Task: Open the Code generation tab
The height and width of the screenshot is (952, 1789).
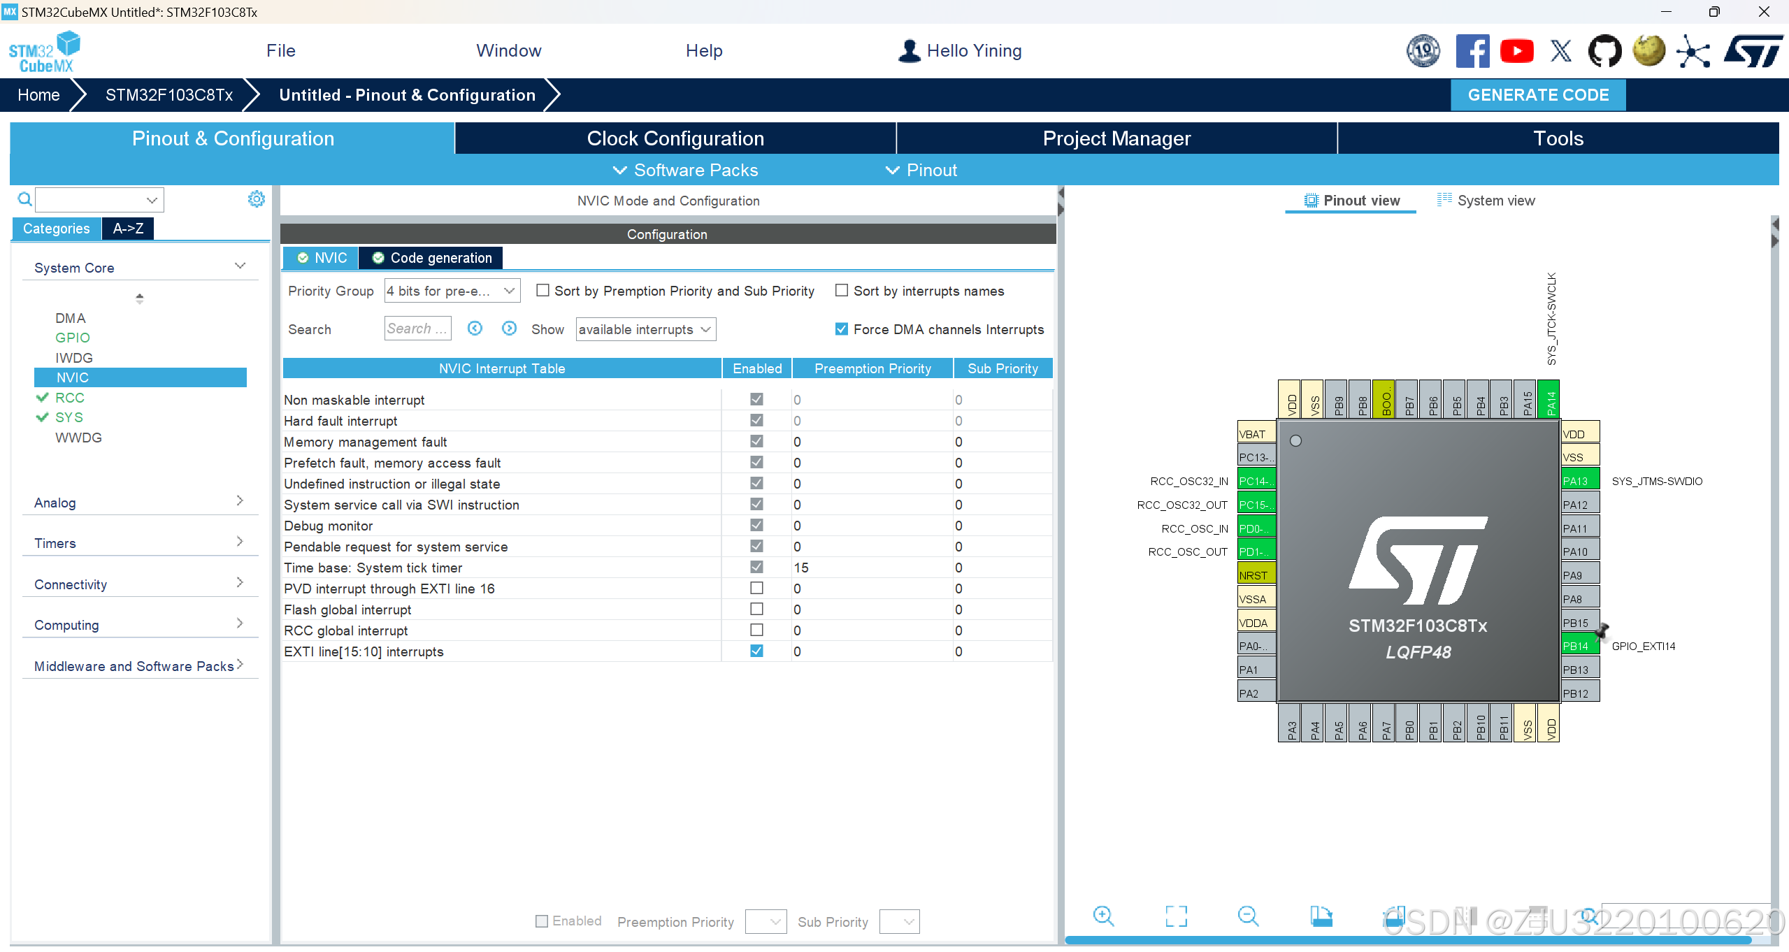Action: point(431,258)
